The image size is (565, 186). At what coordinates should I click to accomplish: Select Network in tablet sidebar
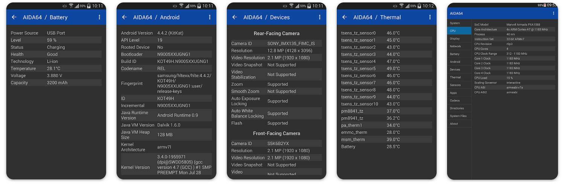(x=459, y=46)
